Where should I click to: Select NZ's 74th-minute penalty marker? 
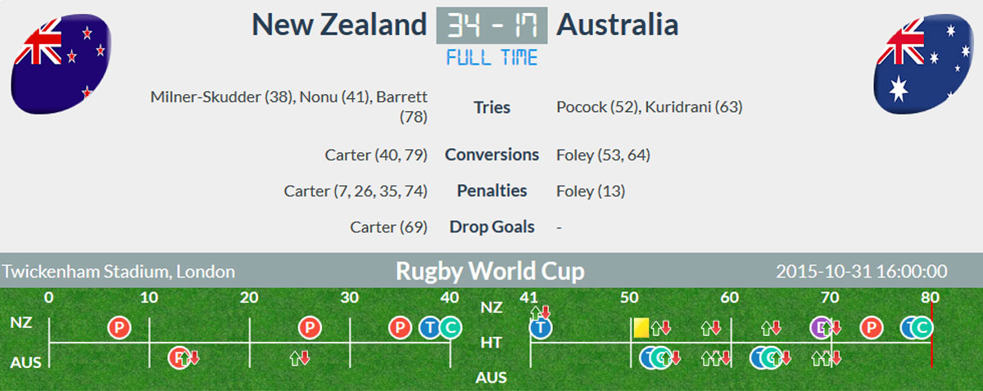pos(871,328)
